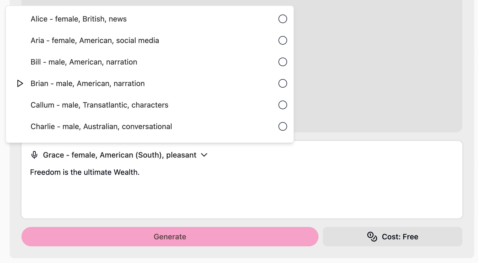The image size is (478, 263).
Task: Choose Brian's radio button
Action: 283,83
